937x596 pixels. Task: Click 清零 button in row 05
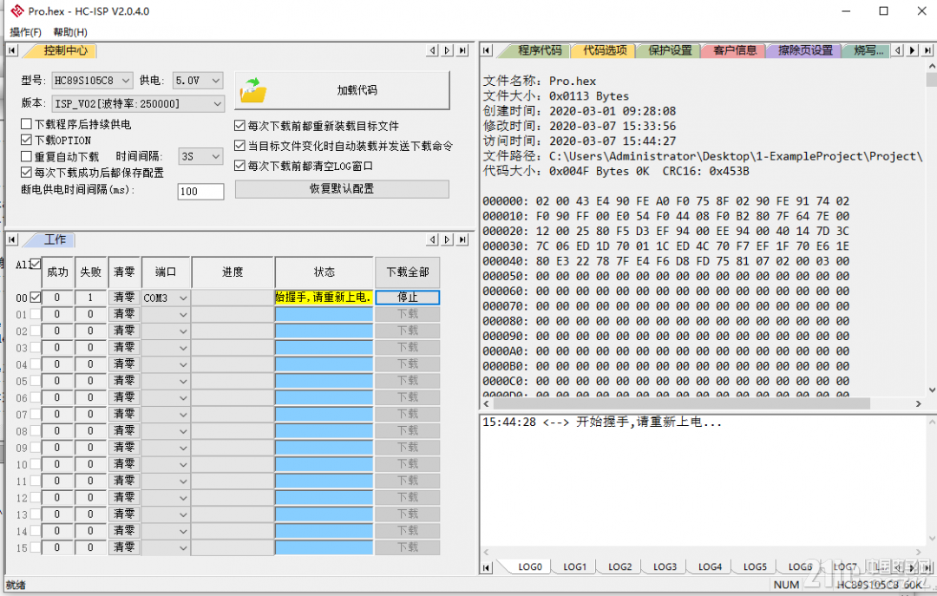coord(124,381)
